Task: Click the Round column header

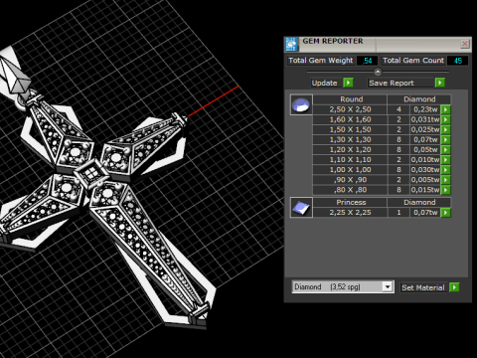Action: (x=350, y=99)
